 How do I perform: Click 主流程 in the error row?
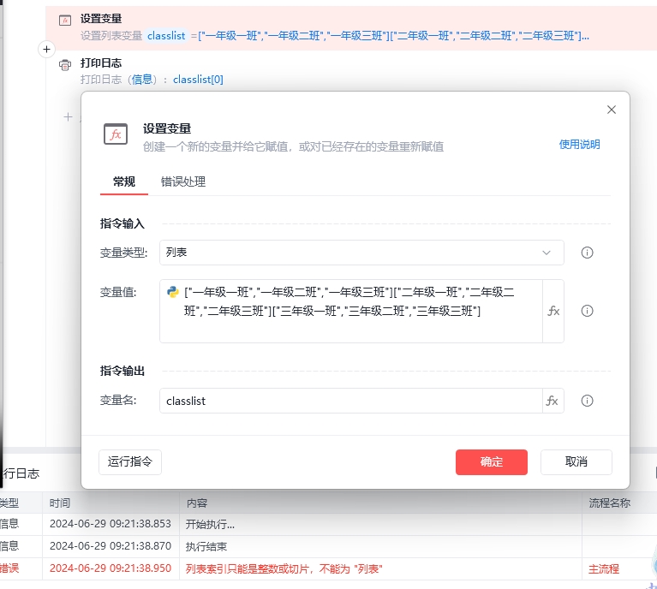604,569
